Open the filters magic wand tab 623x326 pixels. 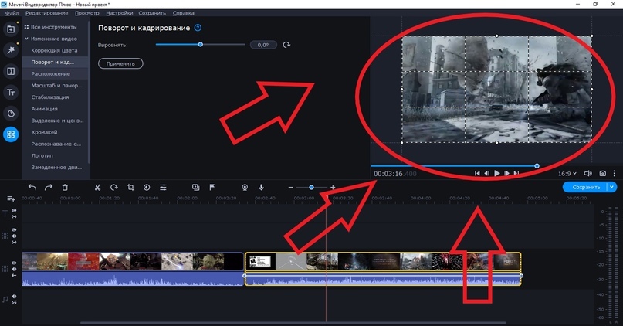coord(11,50)
